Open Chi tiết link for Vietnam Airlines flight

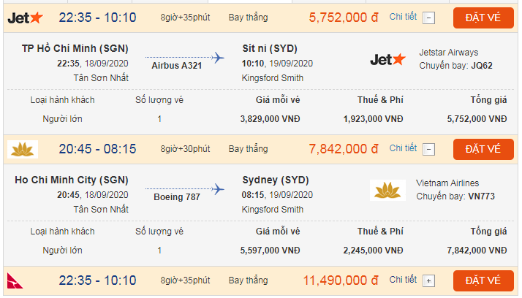point(403,148)
